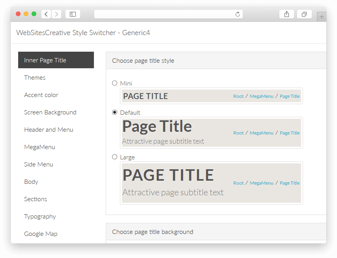Toggle the browser sidebar icon

(73, 14)
